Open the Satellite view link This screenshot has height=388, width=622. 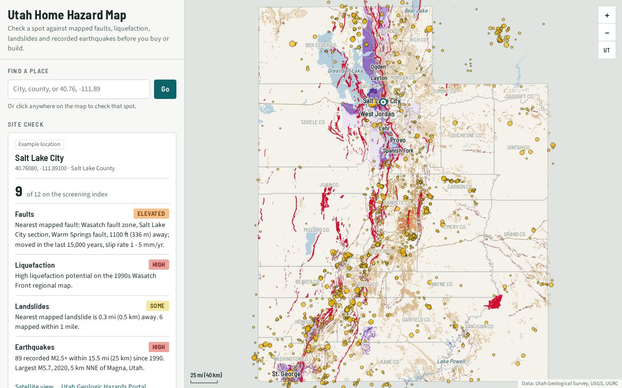coord(34,386)
